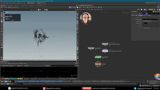The height and width of the screenshot is (90, 160).
Task: Click the Instagram @graphicinmotion icon
Action: (x=44, y=88)
